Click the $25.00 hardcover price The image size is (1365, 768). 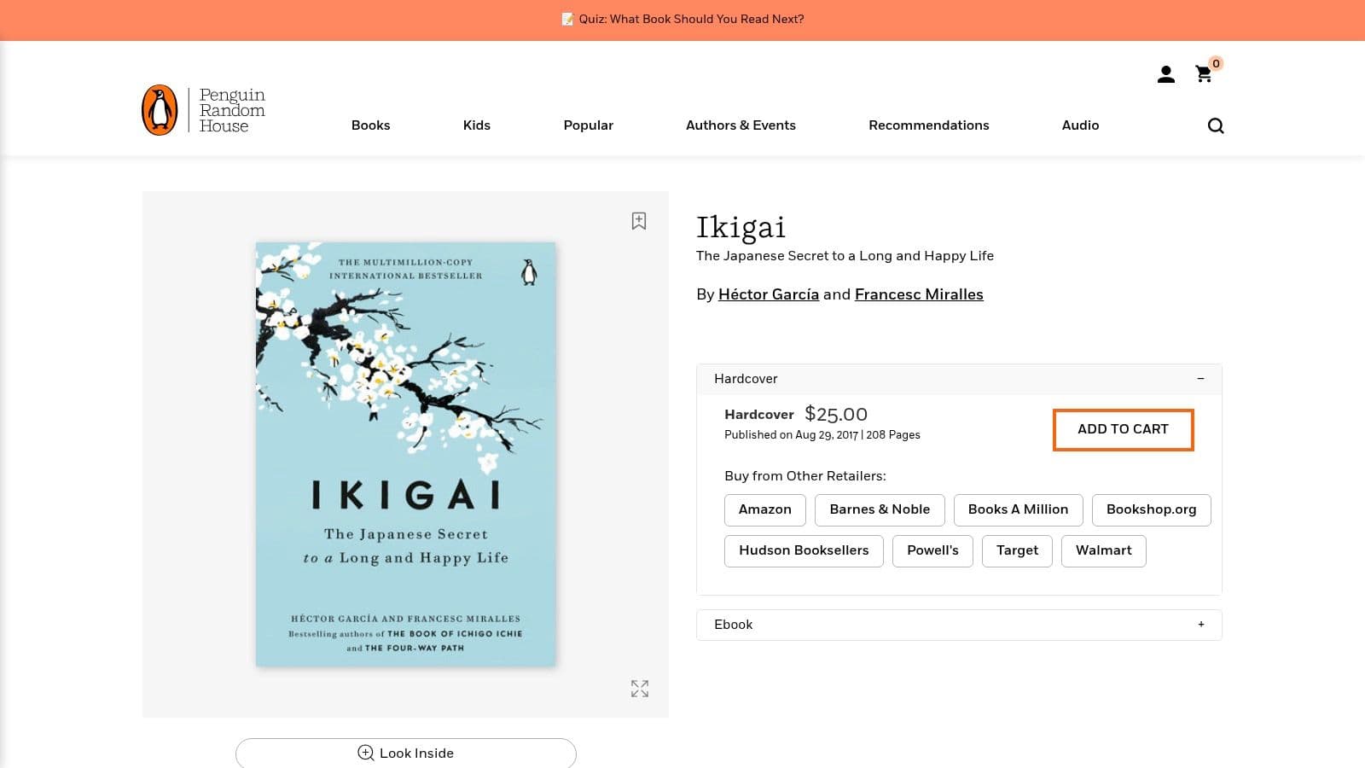coord(836,415)
